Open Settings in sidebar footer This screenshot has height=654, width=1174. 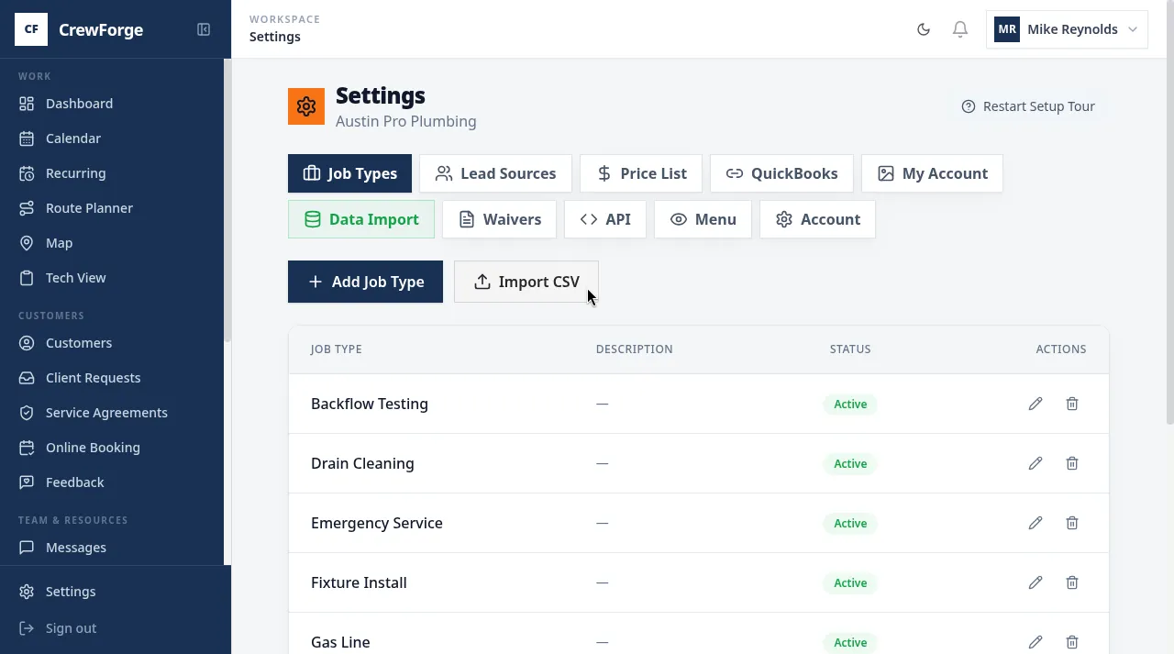116,592
